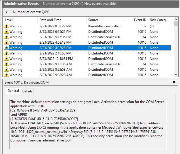Close the Event 10016 details pane
The image size is (180, 154).
[x=174, y=82]
